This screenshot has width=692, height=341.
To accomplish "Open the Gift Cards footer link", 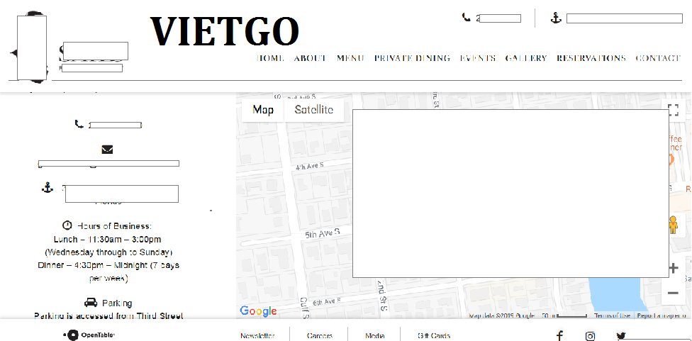I will tap(434, 336).
